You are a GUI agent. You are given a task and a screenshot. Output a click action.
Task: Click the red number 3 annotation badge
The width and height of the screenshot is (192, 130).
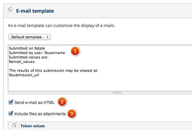coord(72,114)
